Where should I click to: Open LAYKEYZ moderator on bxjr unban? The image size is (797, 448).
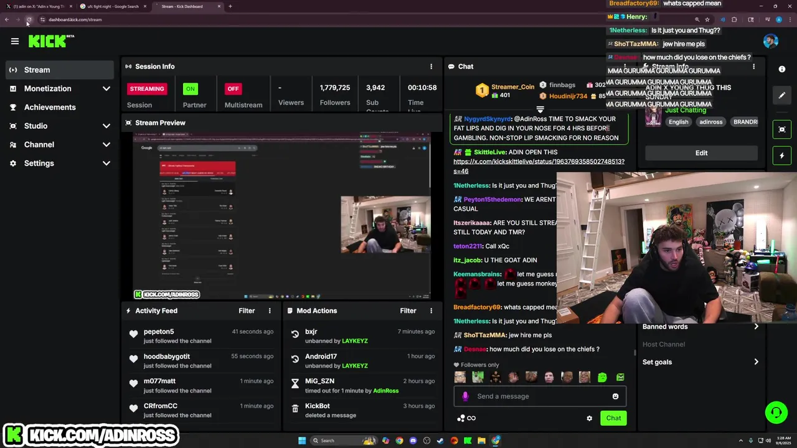tap(355, 341)
